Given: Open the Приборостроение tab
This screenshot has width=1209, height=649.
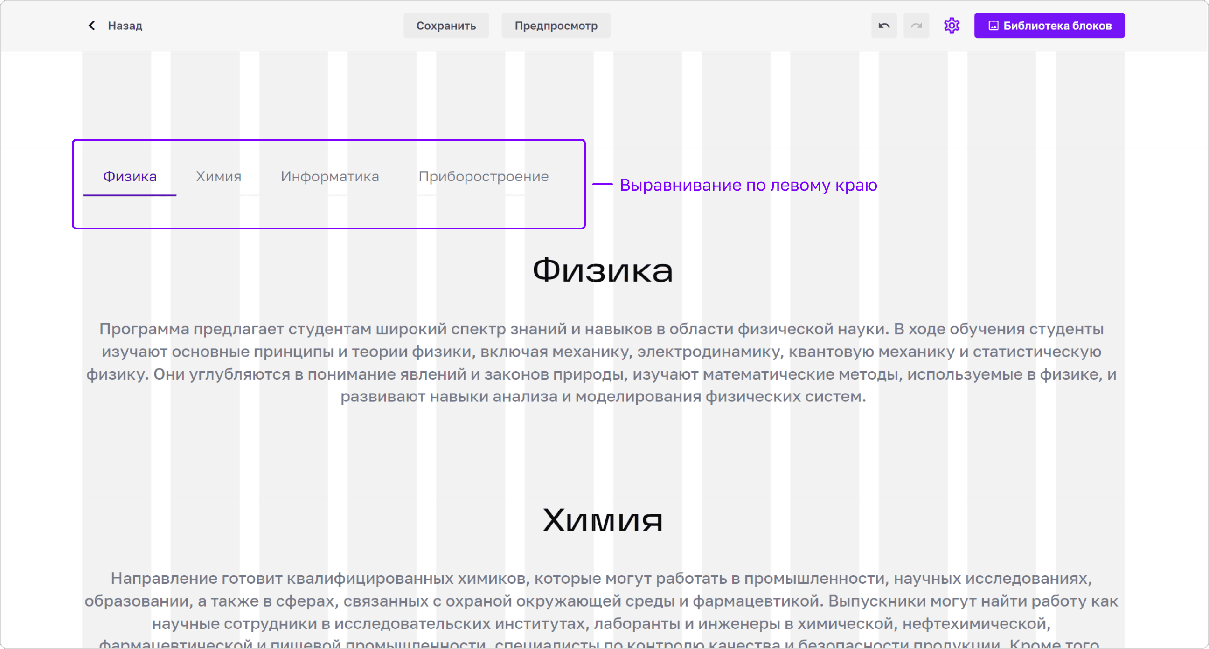Looking at the screenshot, I should (483, 177).
